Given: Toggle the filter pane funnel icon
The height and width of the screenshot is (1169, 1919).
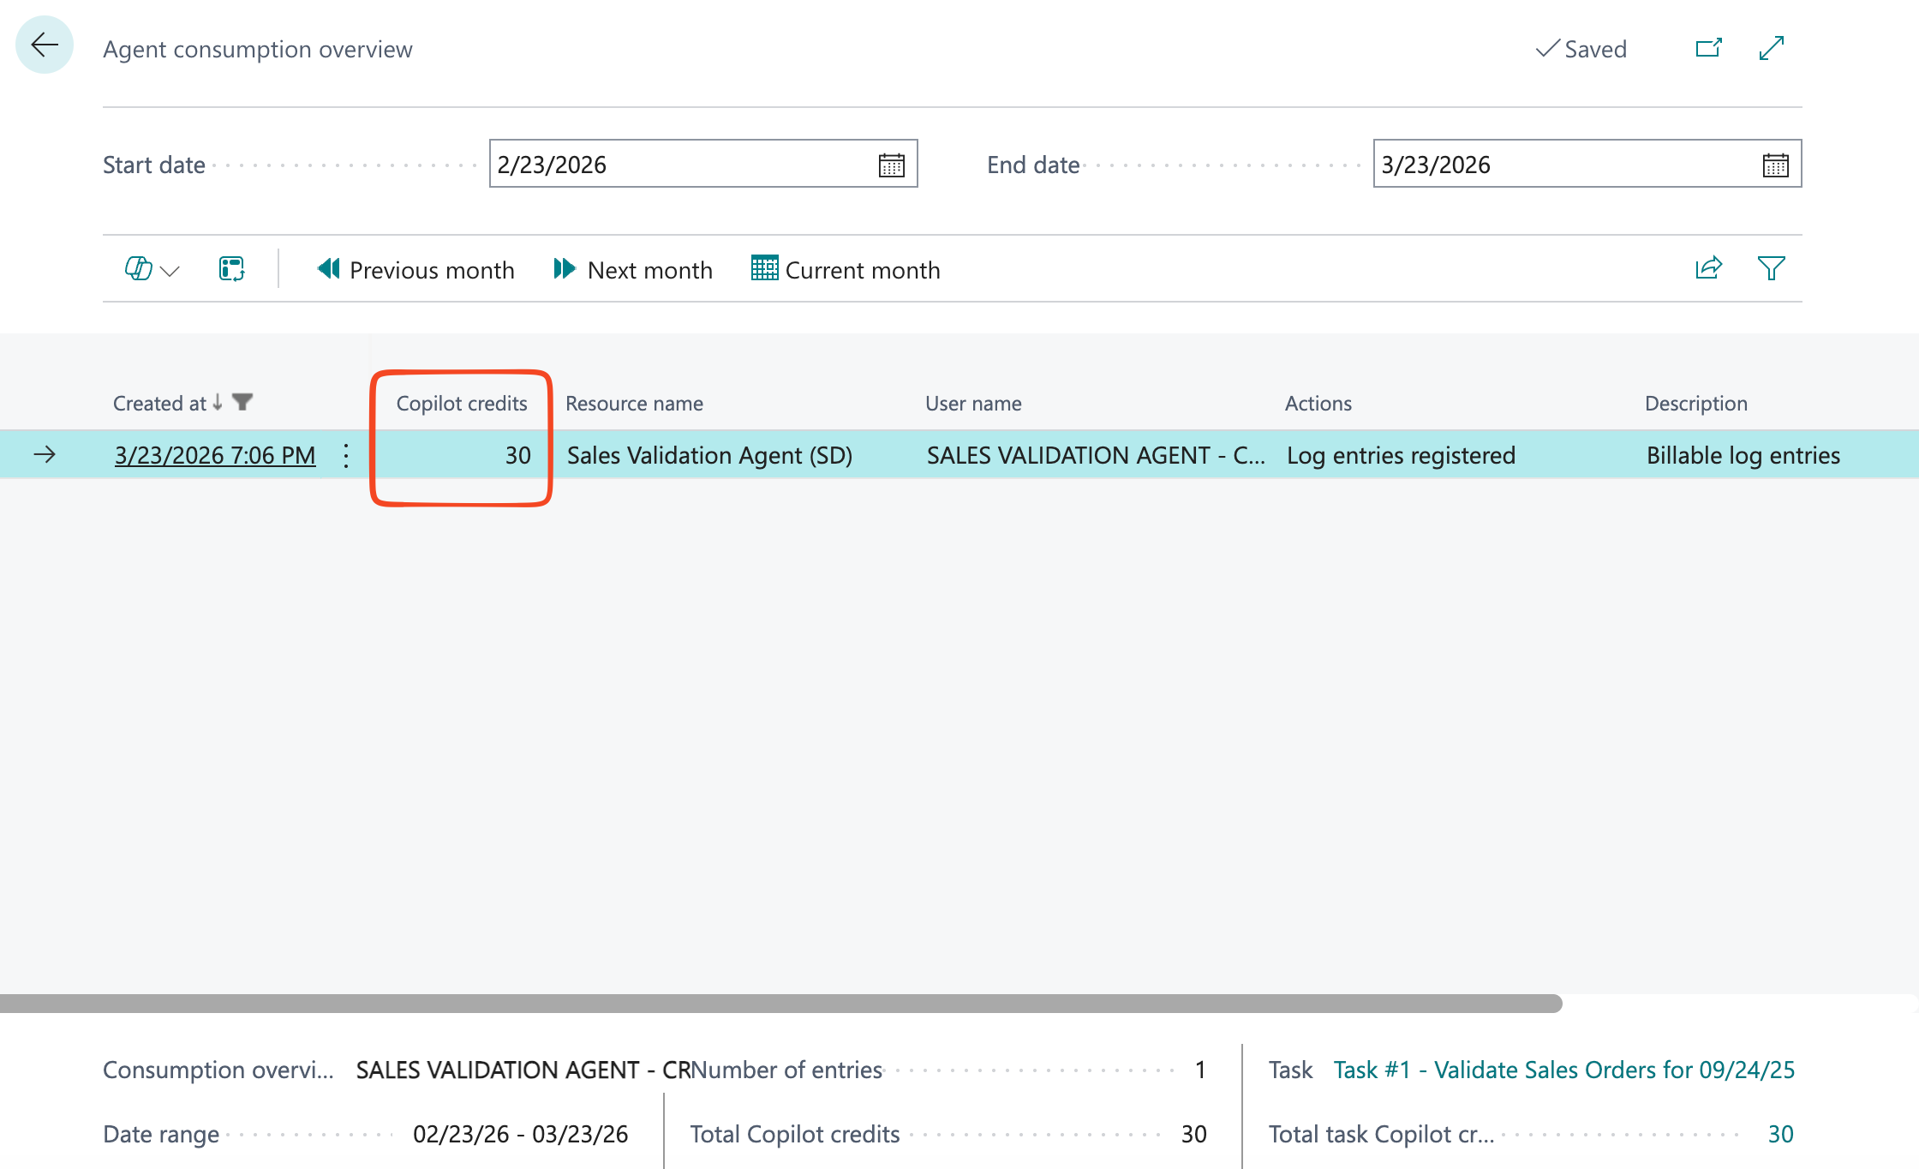Looking at the screenshot, I should click(x=1771, y=268).
